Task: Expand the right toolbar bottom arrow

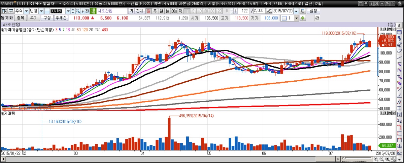Action: click(x=399, y=159)
